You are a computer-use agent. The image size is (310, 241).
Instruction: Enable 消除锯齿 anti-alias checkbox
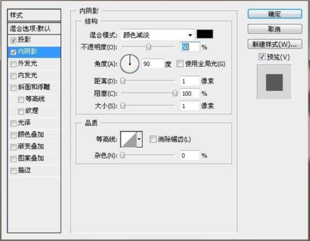[x=153, y=139]
